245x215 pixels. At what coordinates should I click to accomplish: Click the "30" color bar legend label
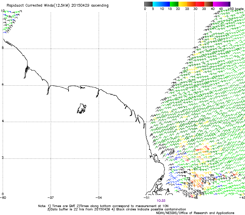tap(195, 9)
